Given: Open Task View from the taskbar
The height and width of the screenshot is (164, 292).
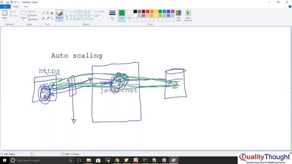Looking at the screenshot, I should coord(79,160).
